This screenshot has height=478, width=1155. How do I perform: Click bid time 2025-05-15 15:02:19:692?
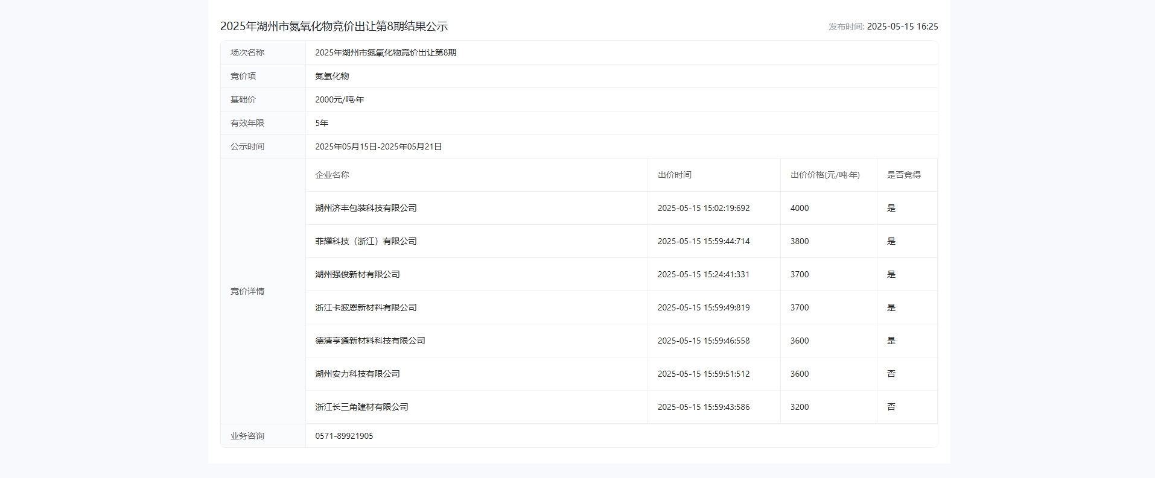[x=704, y=208]
